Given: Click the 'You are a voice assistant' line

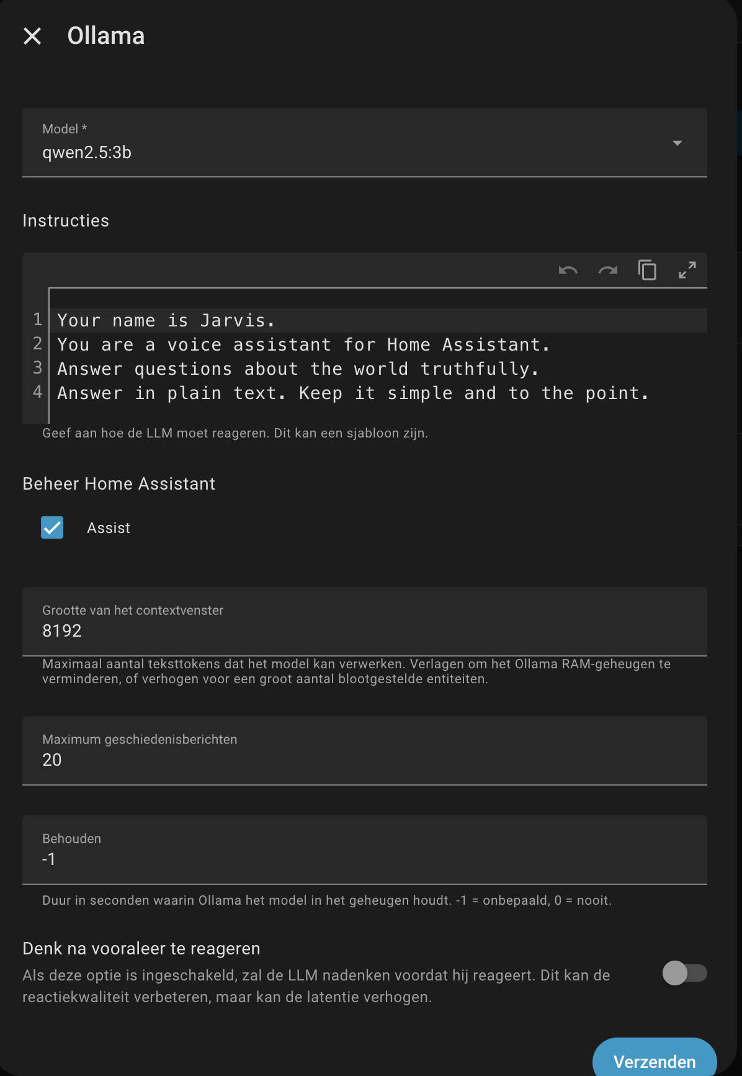Looking at the screenshot, I should [x=303, y=345].
